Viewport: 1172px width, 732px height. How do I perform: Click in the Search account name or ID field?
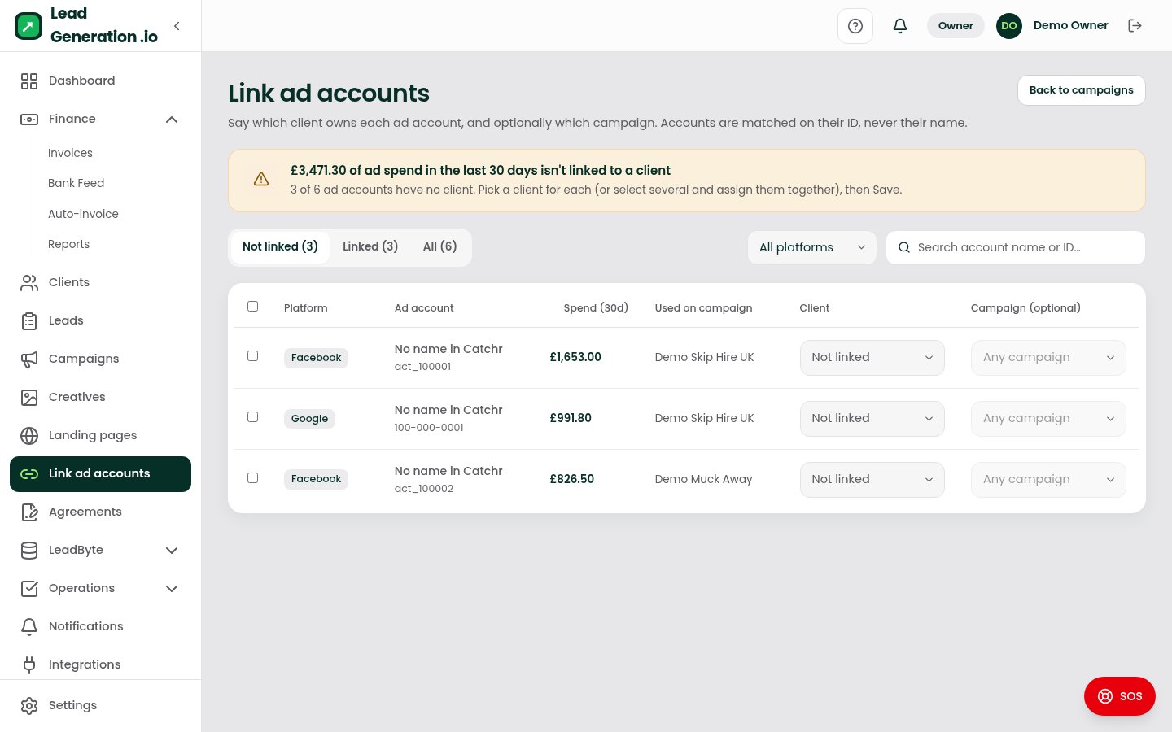click(x=1016, y=247)
